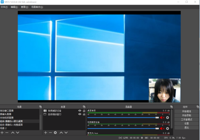Click the LIVE streaming status icon
This screenshot has width=200, height=140.
[120, 138]
